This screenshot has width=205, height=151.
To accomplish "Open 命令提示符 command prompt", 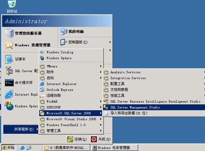I will point(23,82).
